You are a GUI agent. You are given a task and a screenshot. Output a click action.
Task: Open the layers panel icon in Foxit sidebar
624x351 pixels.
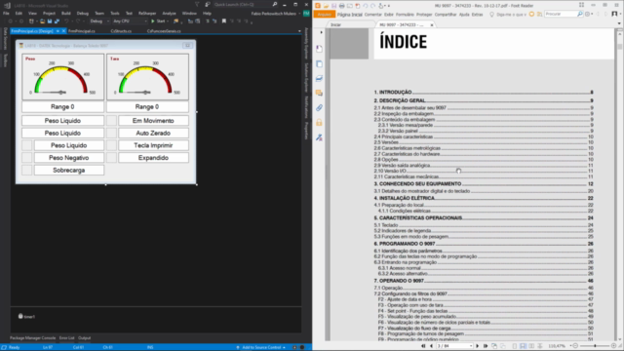(x=319, y=78)
